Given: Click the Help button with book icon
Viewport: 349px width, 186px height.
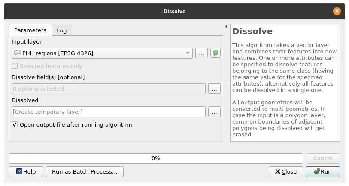Looking at the screenshot, I should click(26, 171).
